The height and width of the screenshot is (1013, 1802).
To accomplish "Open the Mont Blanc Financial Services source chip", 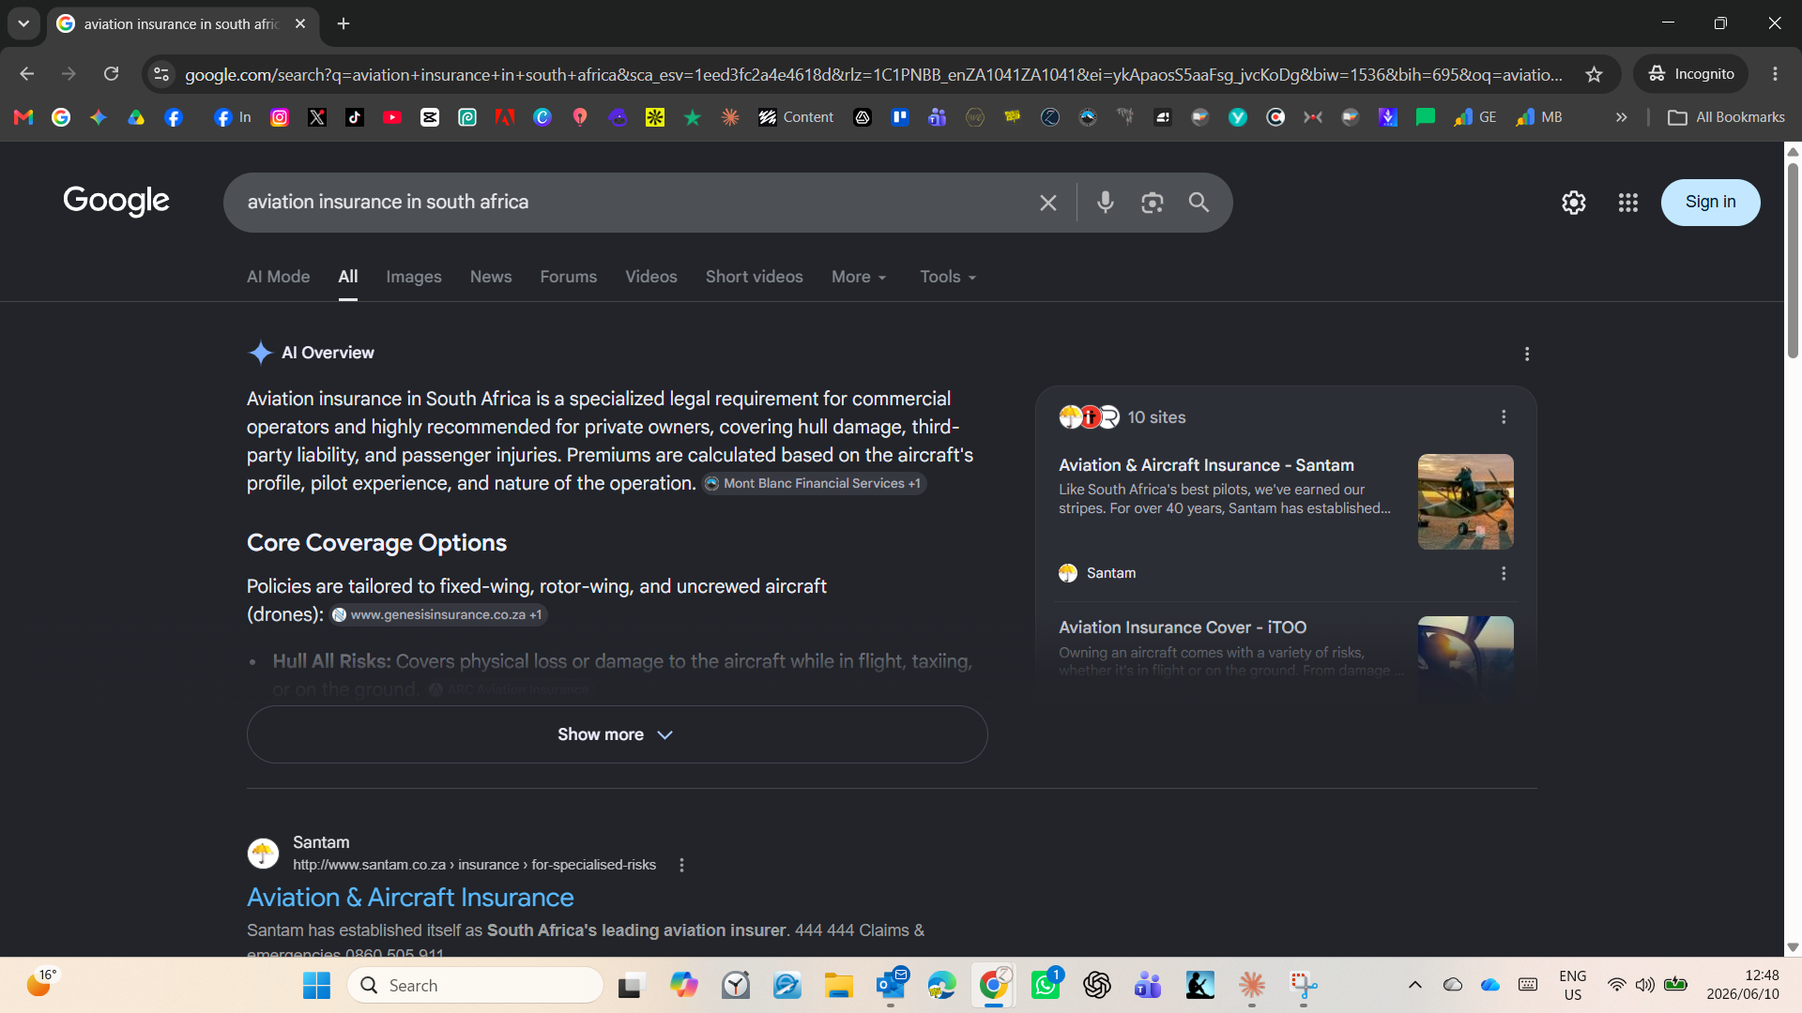I will [x=814, y=483].
